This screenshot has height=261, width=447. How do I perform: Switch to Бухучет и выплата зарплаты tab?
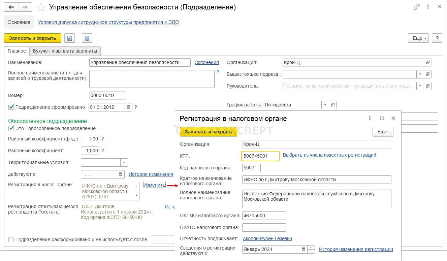[x=65, y=51]
